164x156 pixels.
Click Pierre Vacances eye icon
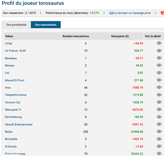click(159, 153)
